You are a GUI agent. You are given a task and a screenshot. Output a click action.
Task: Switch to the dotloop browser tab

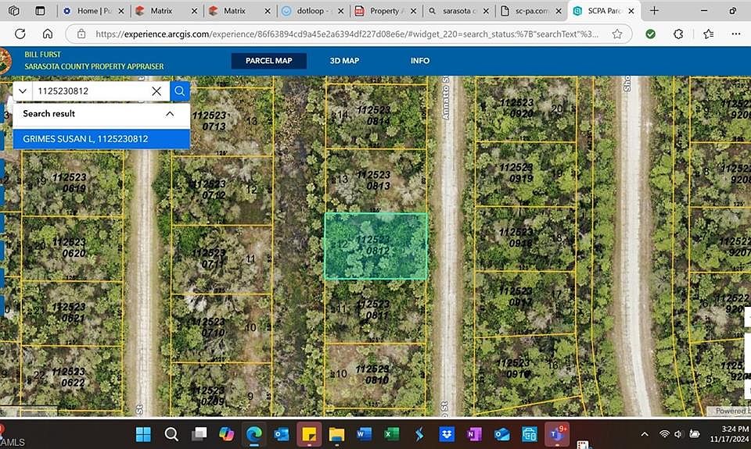coord(312,10)
